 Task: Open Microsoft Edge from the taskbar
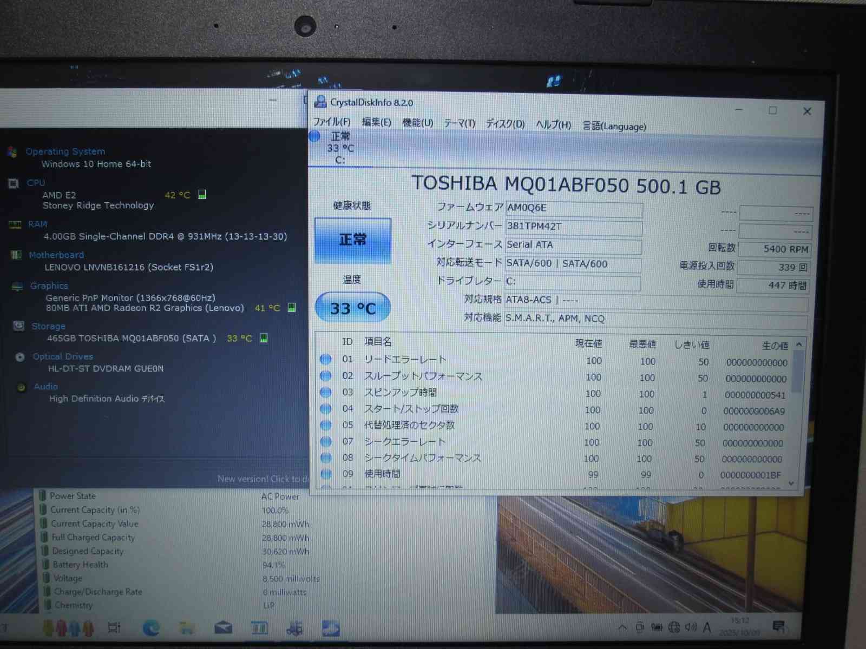[151, 627]
